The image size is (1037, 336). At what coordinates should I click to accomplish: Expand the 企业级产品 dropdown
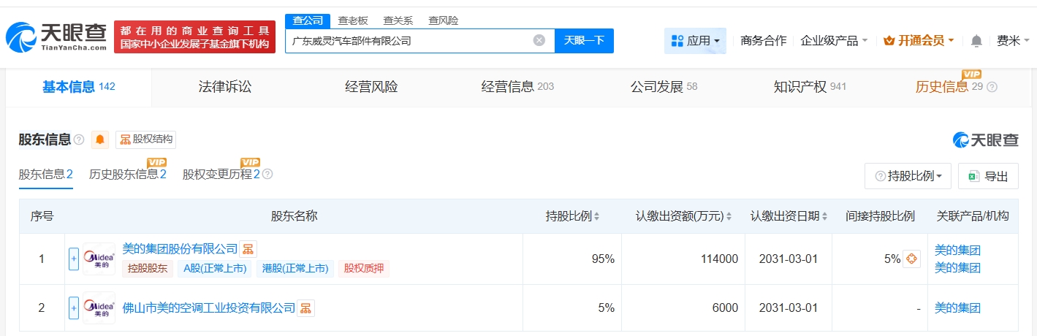point(834,41)
